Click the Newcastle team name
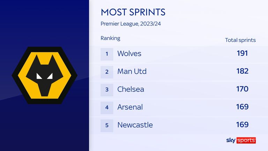This screenshot has height=151, width=268. (135, 125)
